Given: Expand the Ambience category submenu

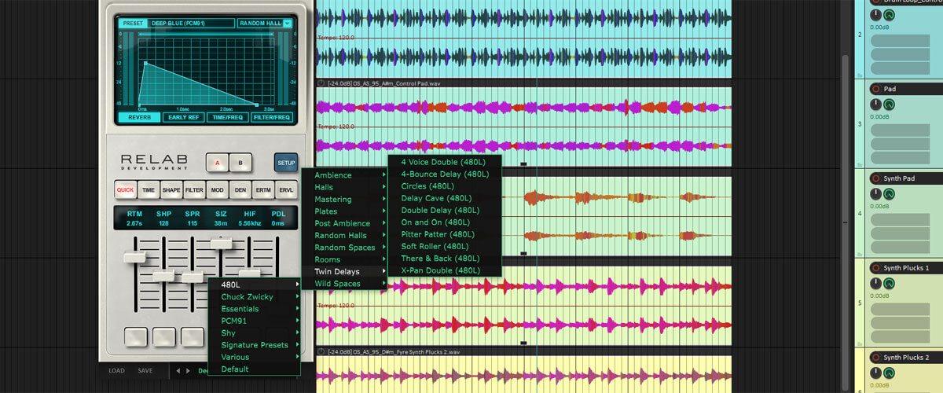Looking at the screenshot, I should (x=345, y=175).
